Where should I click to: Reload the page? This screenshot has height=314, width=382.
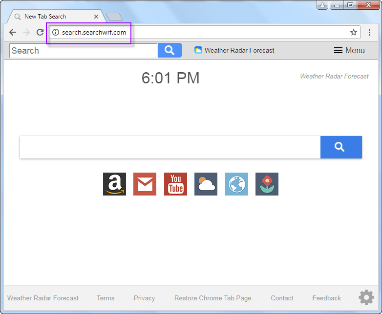click(40, 33)
